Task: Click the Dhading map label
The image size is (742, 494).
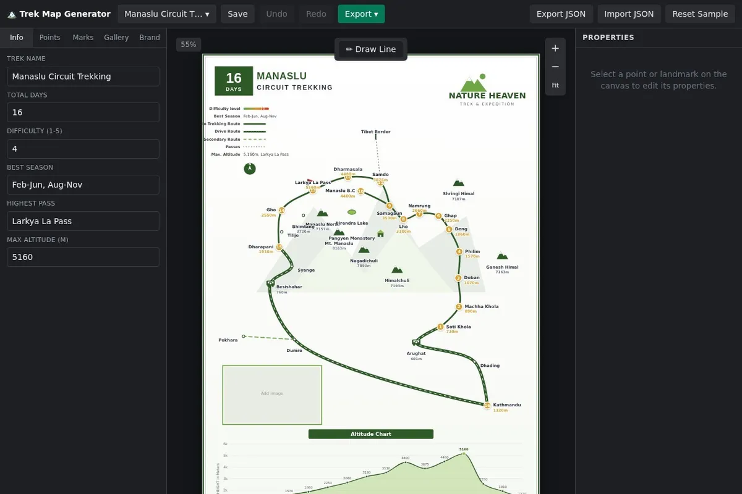Action: (x=490, y=366)
